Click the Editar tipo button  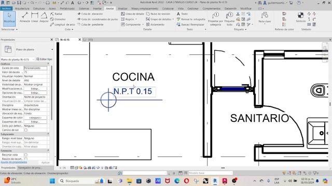coord(44,59)
